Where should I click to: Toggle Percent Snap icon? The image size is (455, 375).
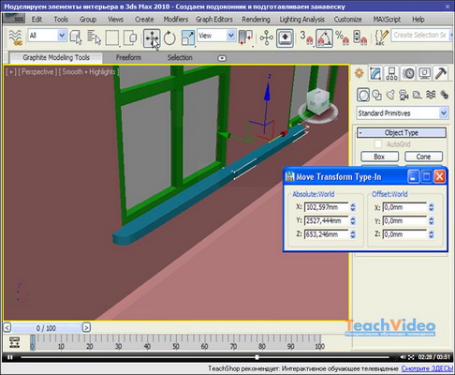click(x=343, y=38)
